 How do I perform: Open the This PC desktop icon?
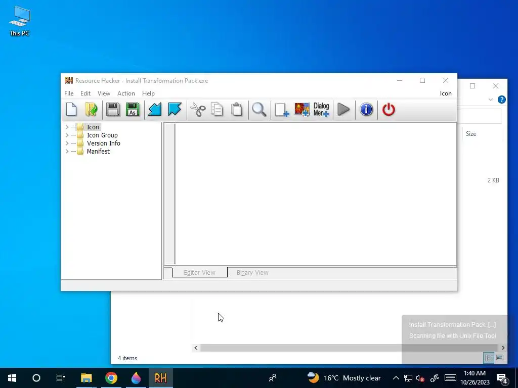pos(20,21)
